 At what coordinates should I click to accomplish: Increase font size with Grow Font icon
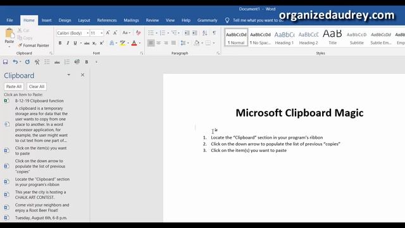pos(108,33)
